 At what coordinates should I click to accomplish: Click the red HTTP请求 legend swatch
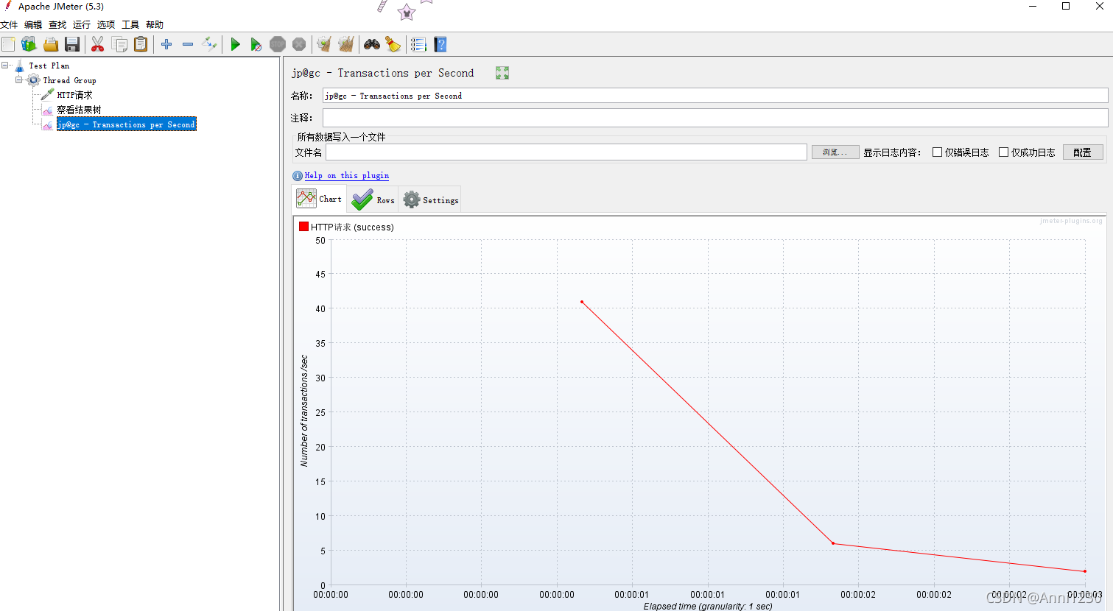pos(303,227)
